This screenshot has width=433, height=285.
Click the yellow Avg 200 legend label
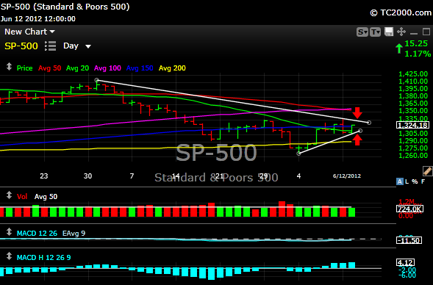pos(172,68)
